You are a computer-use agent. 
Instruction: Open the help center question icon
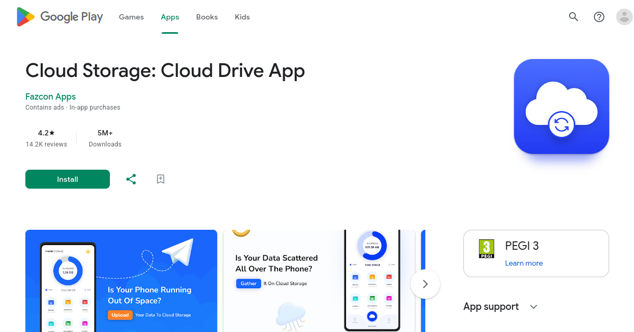pos(599,17)
